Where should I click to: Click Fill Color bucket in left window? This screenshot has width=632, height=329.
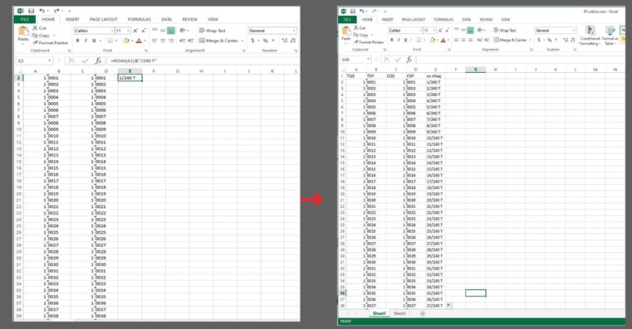pyautogui.click(x=125, y=41)
